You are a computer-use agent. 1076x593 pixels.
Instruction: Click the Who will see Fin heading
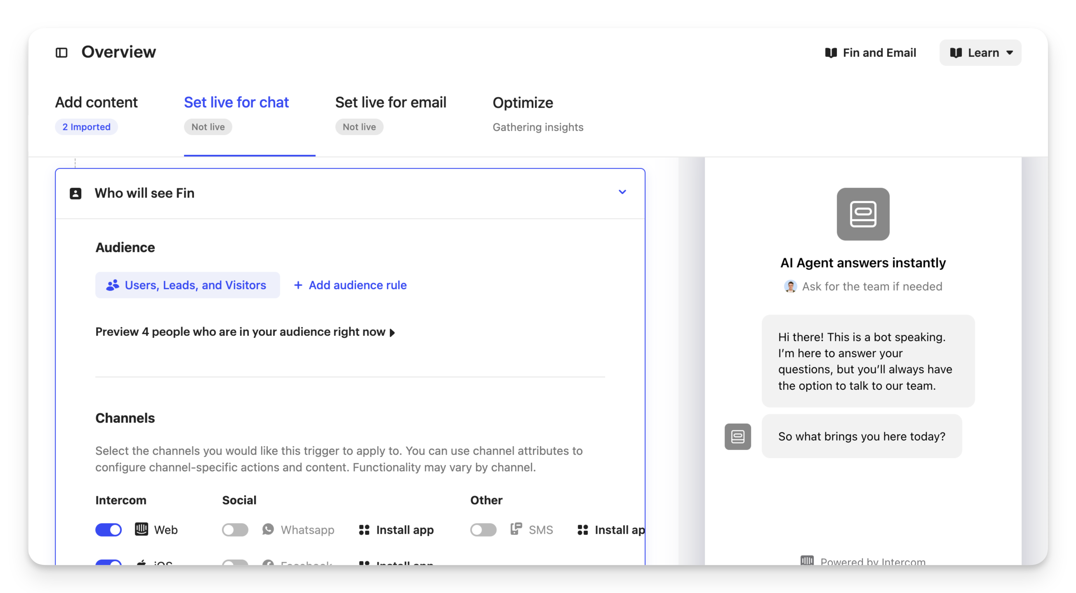pos(144,193)
